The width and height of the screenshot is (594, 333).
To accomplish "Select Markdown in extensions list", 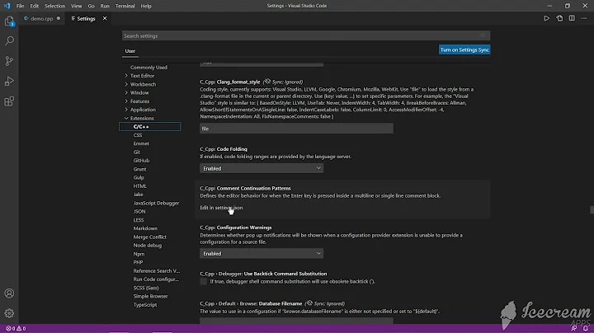I will 145,228.
